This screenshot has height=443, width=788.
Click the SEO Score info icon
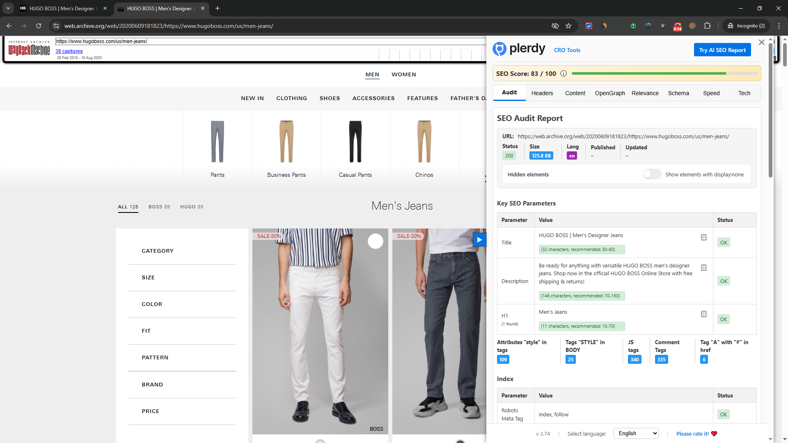pyautogui.click(x=564, y=73)
